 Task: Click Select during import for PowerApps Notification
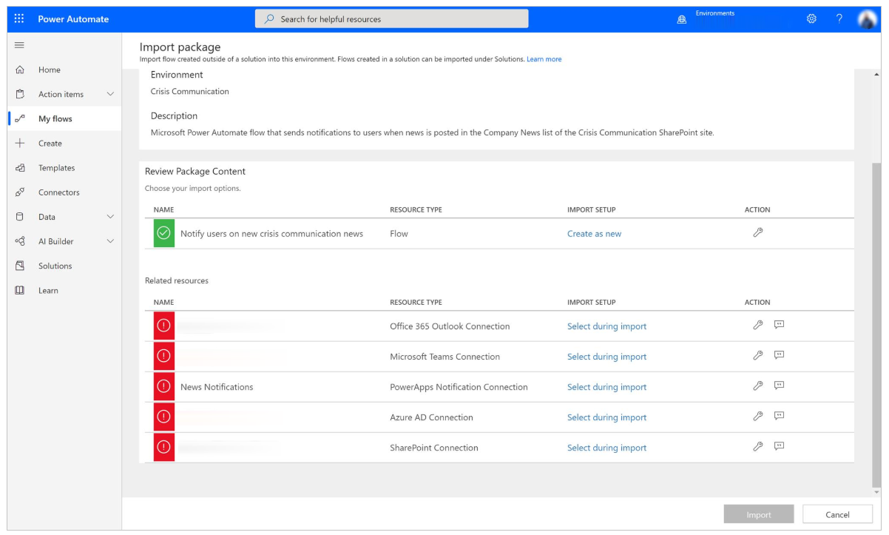pyautogui.click(x=606, y=387)
